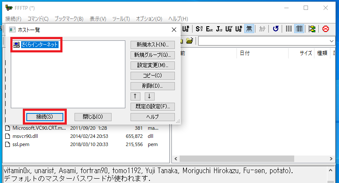Screen dimensions: 339x183
Task: Select the Shift-JIS host kanji code icon
Action: click(199, 29)
